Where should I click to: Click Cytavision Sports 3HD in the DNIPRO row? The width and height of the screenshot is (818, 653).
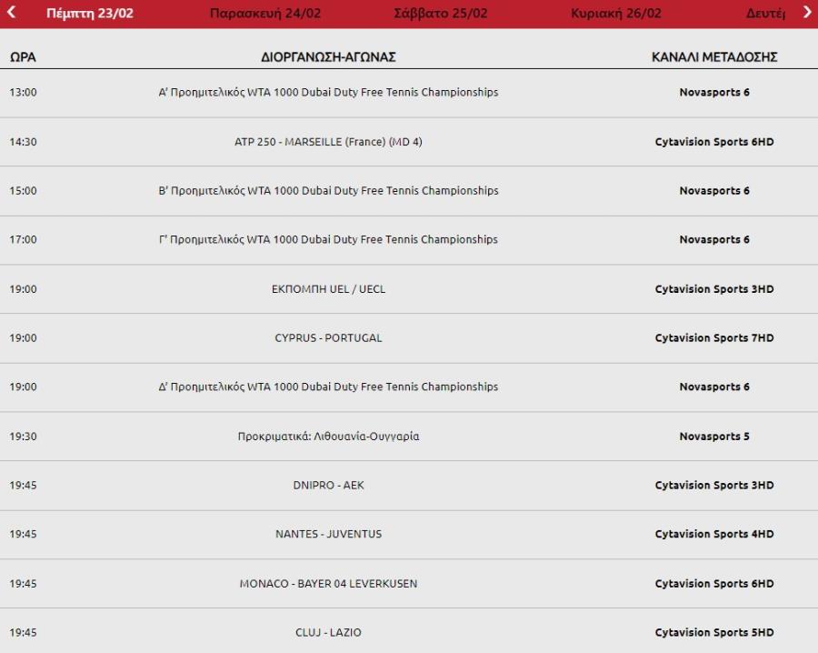pos(714,486)
